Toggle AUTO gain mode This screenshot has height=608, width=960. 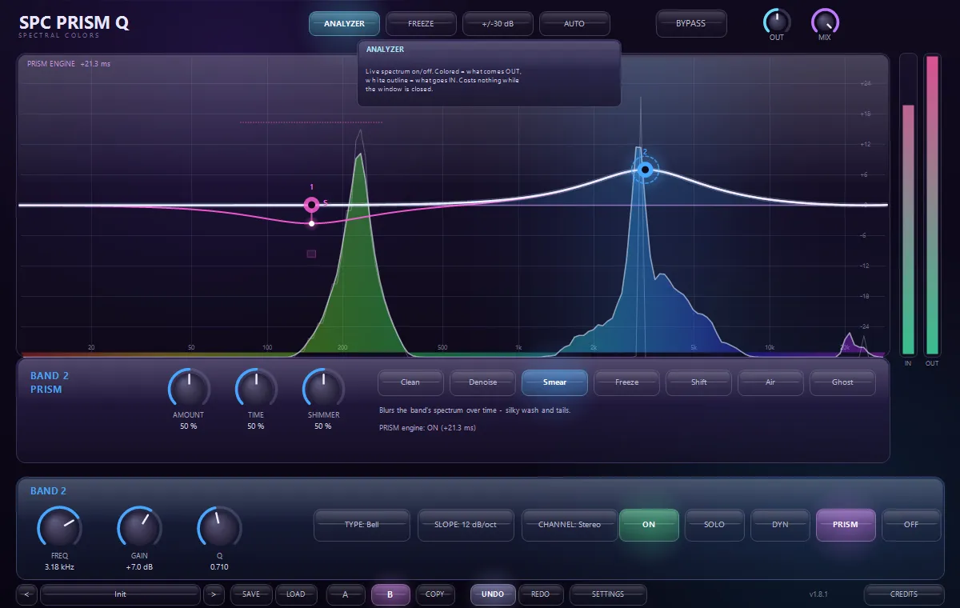click(574, 24)
